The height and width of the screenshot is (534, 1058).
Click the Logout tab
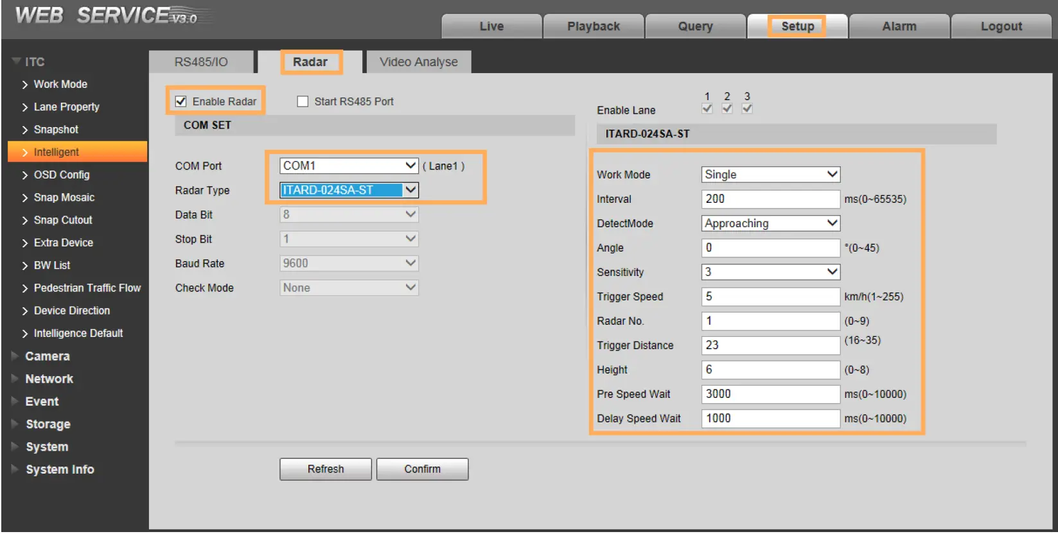[x=1001, y=26]
